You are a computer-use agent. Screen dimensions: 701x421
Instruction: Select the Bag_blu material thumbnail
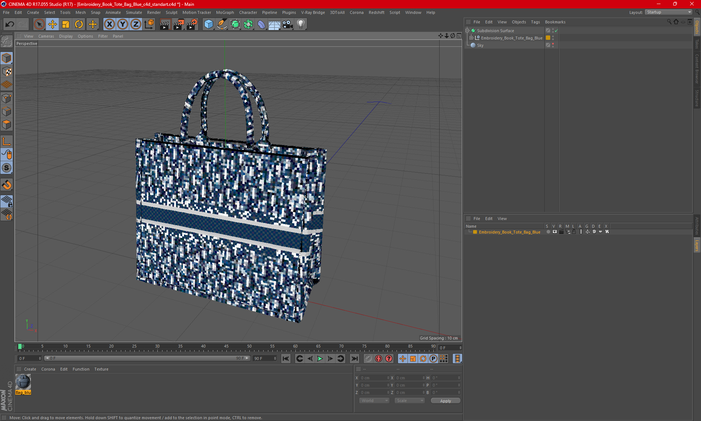click(23, 382)
